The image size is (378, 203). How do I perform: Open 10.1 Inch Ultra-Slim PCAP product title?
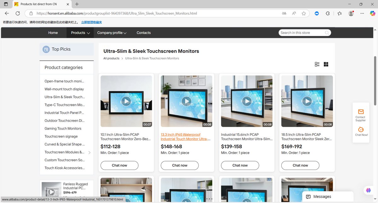[125, 137]
